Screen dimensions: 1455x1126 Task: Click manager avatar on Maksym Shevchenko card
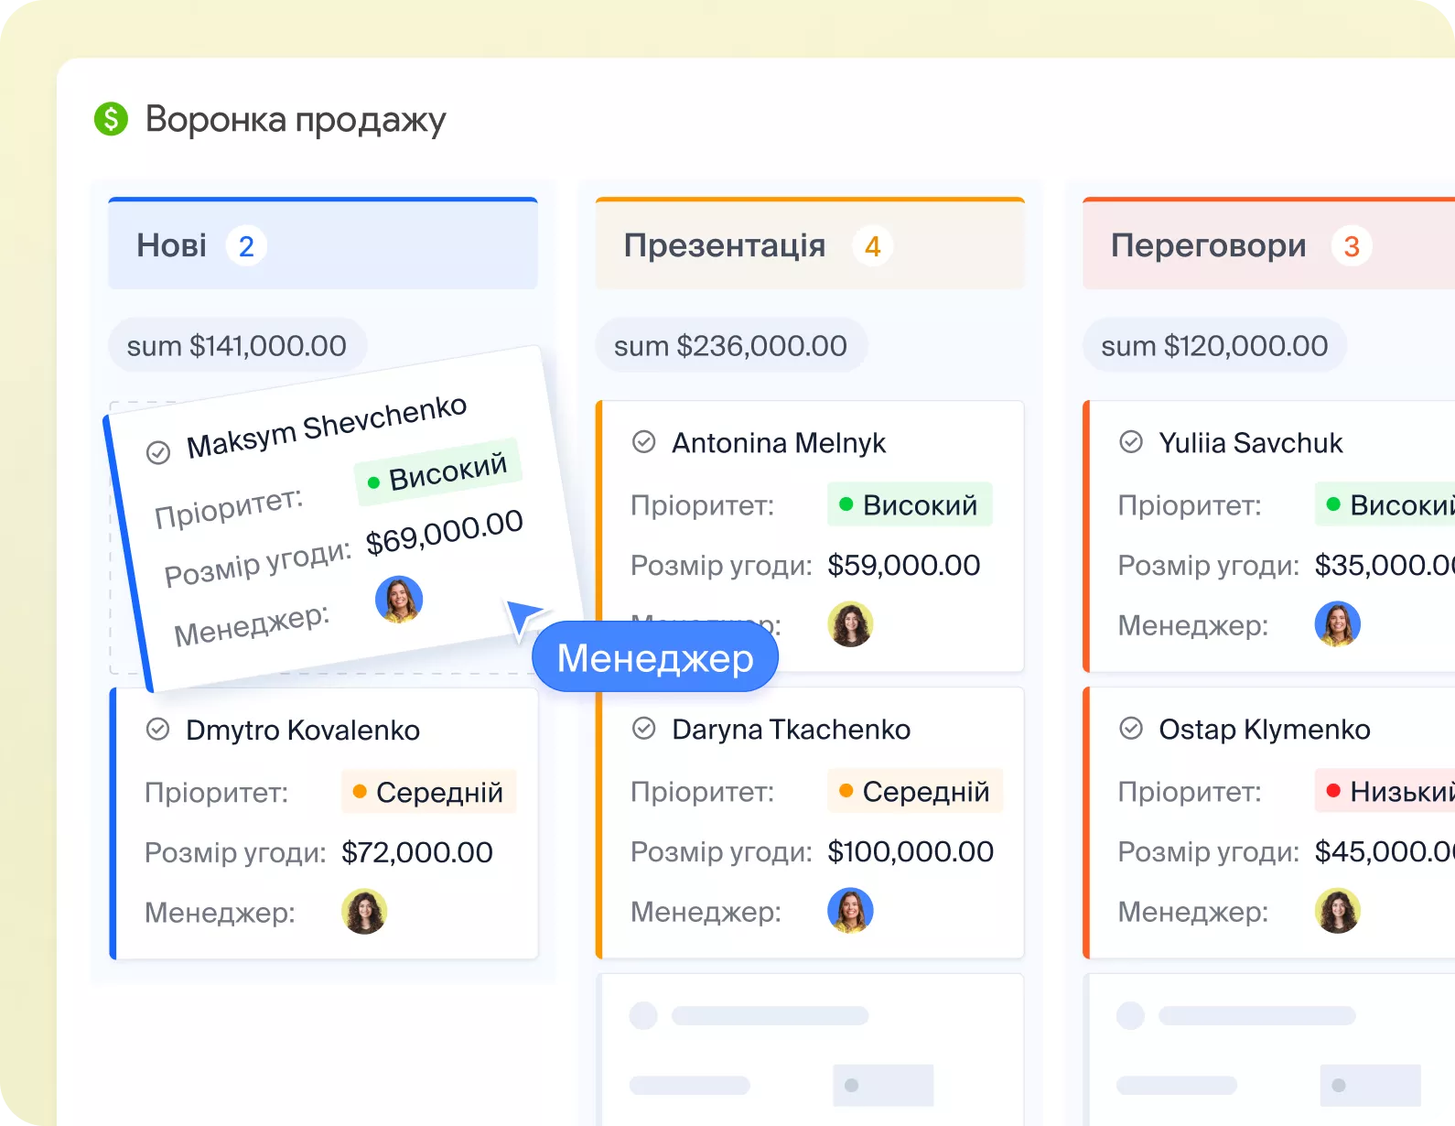coord(399,600)
